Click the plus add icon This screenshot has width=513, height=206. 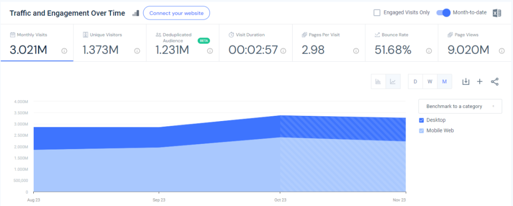click(x=480, y=82)
